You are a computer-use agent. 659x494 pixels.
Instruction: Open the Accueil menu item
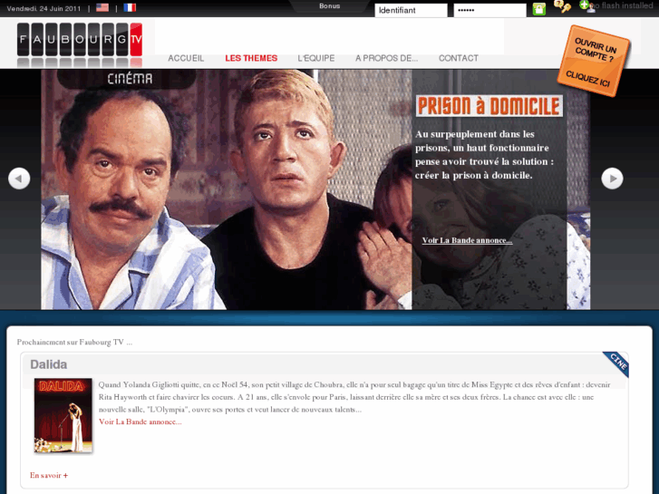point(186,58)
